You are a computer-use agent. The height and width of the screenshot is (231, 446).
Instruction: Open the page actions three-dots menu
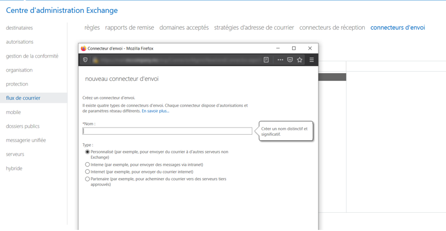pyautogui.click(x=280, y=60)
